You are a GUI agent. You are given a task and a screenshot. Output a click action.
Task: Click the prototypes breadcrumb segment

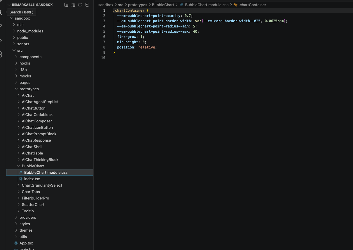tap(138, 5)
